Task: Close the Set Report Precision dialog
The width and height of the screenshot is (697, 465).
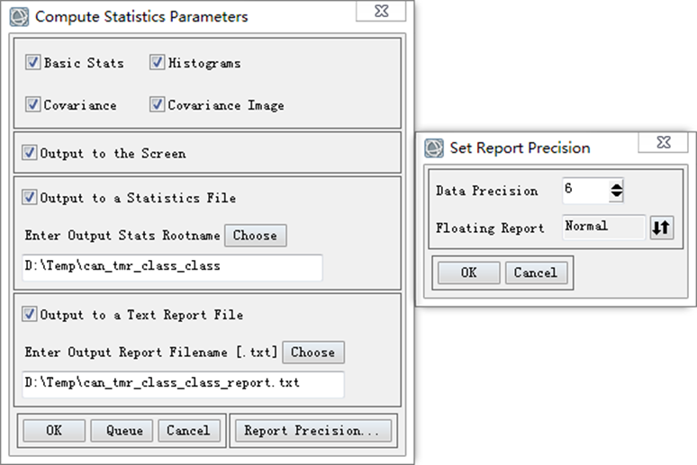Action: (663, 142)
